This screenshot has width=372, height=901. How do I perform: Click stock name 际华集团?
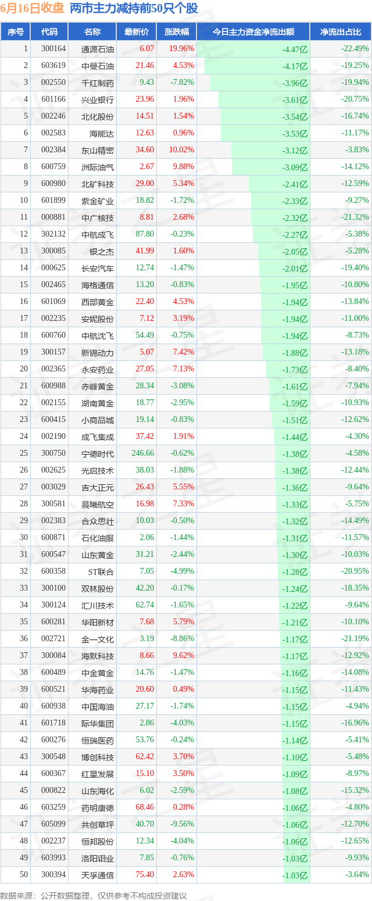coord(98,724)
